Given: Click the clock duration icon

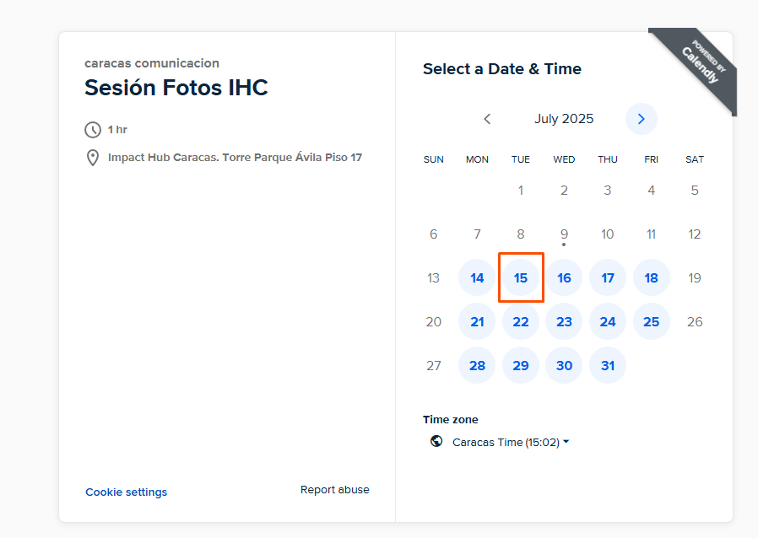Looking at the screenshot, I should [93, 130].
